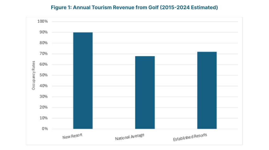Select the 0% y-axis label
269x150 pixels.
(44, 129)
